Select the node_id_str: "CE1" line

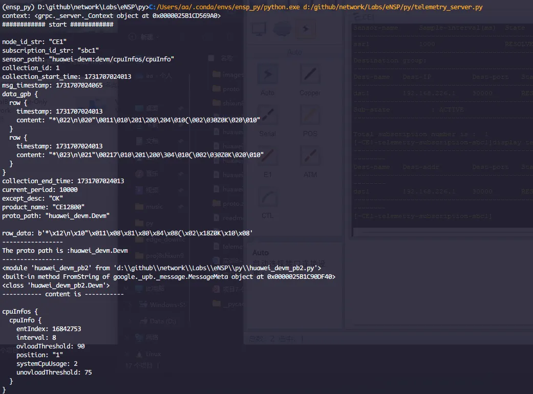coord(34,42)
